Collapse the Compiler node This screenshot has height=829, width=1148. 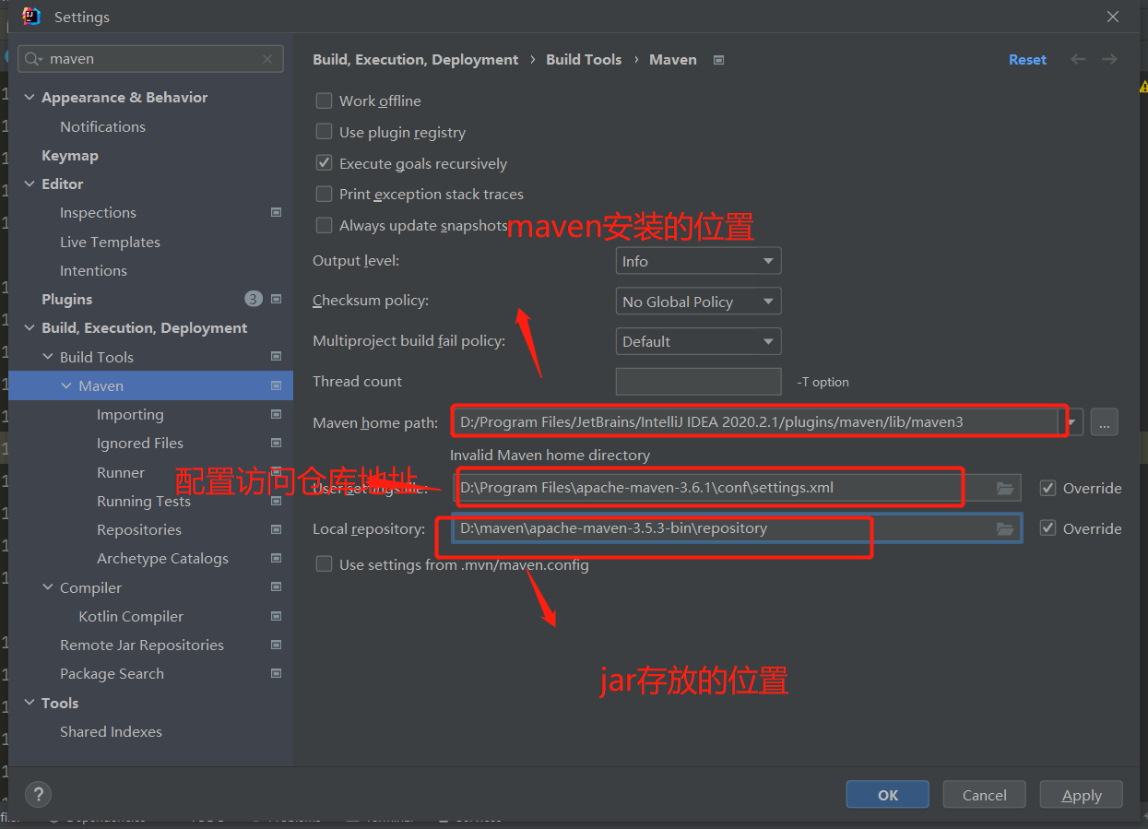pos(48,587)
